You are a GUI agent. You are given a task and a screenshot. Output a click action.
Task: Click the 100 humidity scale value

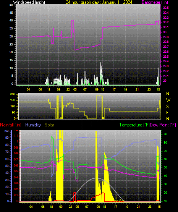tap(6, 131)
